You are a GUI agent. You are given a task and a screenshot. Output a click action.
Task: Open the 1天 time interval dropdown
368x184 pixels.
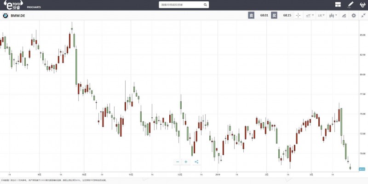[321, 16]
